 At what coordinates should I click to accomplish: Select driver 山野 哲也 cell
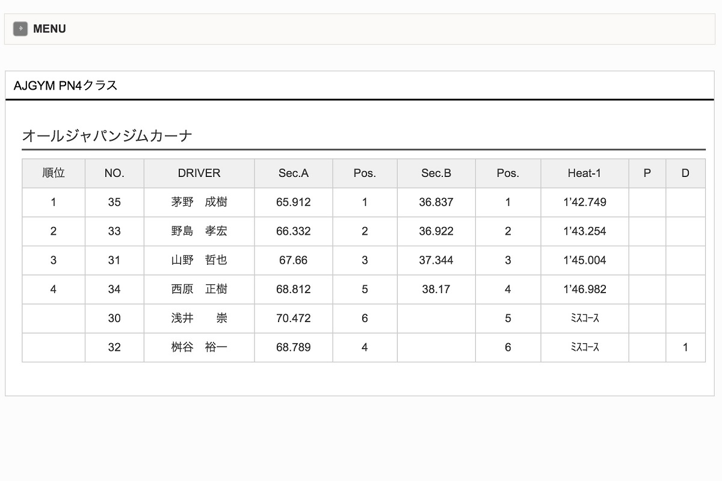[x=199, y=260]
